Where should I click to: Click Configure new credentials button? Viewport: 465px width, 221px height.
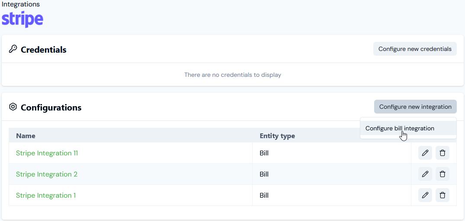(x=415, y=49)
